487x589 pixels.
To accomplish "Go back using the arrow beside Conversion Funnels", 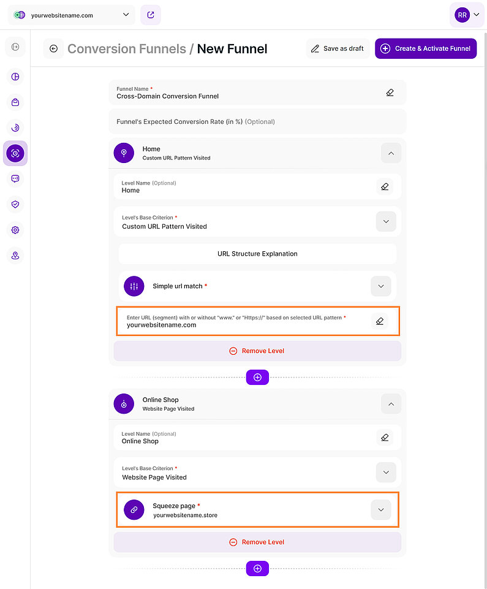I will tap(53, 48).
